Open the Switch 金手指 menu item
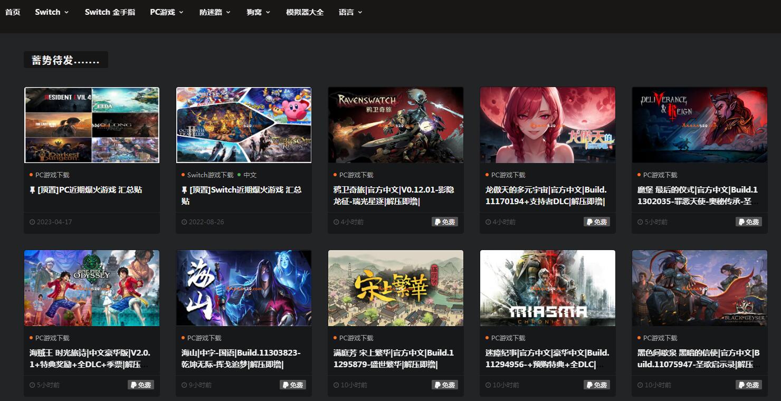Image resolution: width=781 pixels, height=401 pixels. [x=110, y=12]
